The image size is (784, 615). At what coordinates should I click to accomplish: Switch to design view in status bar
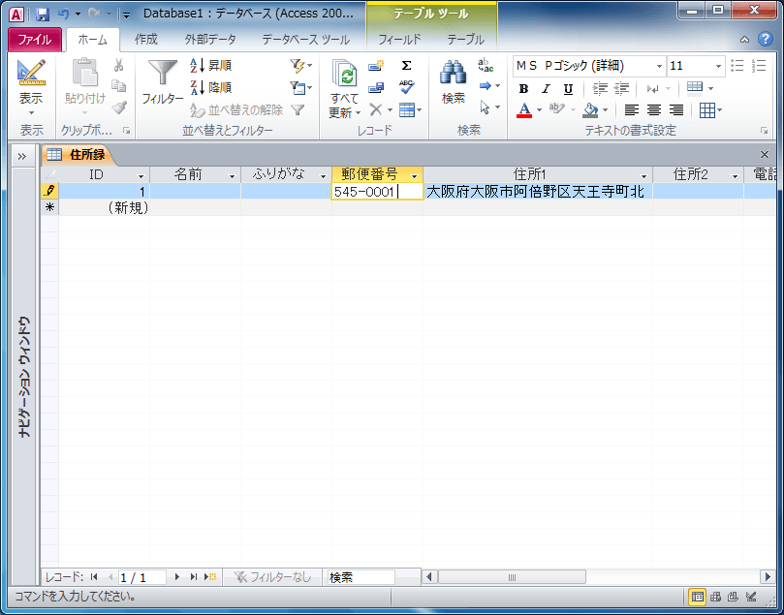751,597
